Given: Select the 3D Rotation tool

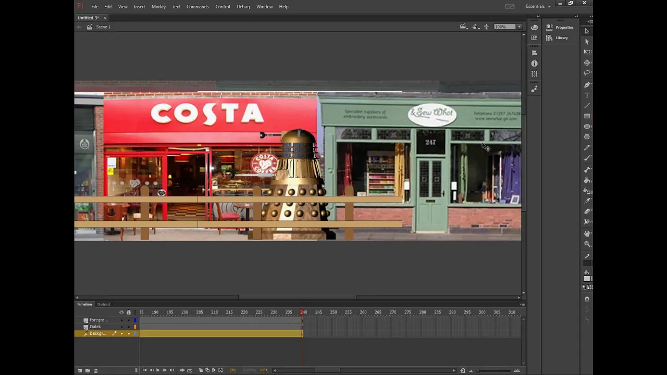Looking at the screenshot, I should 587,63.
